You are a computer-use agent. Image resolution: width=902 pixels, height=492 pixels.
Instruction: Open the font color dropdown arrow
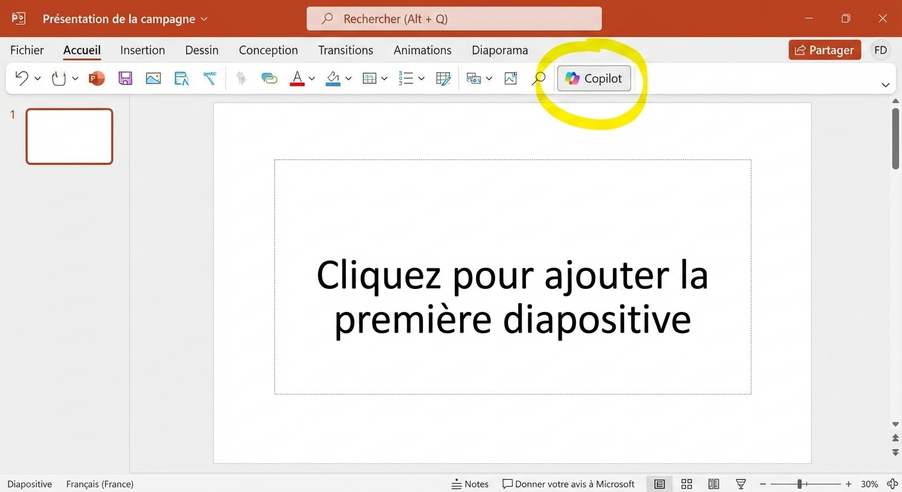coord(312,79)
